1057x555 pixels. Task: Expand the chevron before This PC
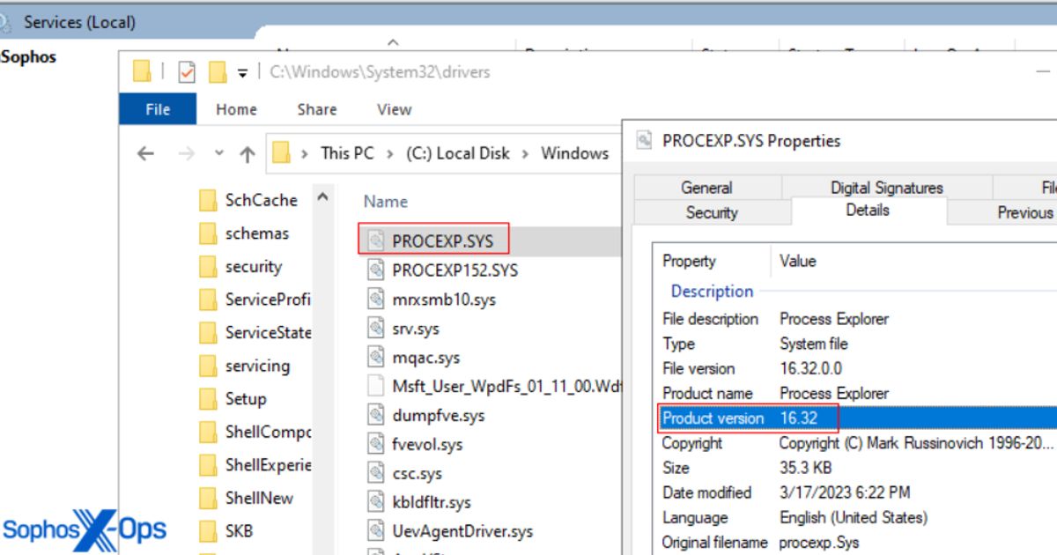click(x=305, y=153)
